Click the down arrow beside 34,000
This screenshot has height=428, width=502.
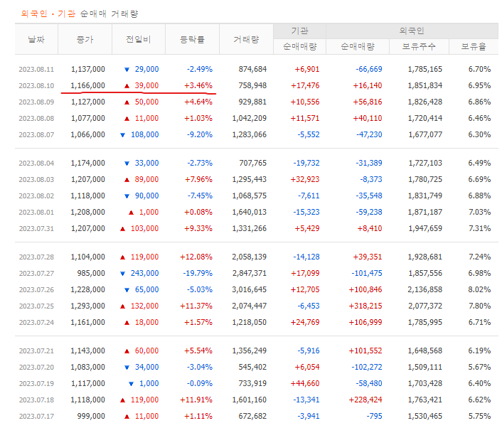[x=127, y=367]
